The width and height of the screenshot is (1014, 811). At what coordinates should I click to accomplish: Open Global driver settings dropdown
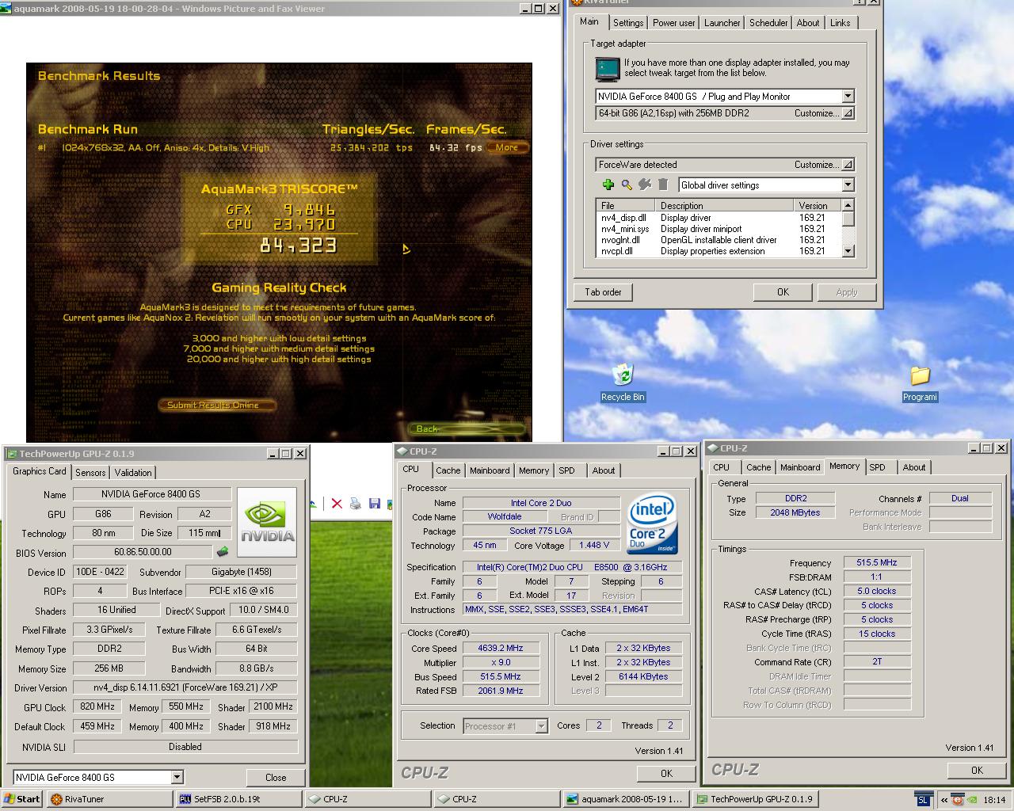point(848,185)
